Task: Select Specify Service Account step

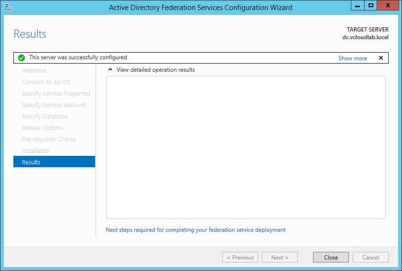Action: pos(54,105)
